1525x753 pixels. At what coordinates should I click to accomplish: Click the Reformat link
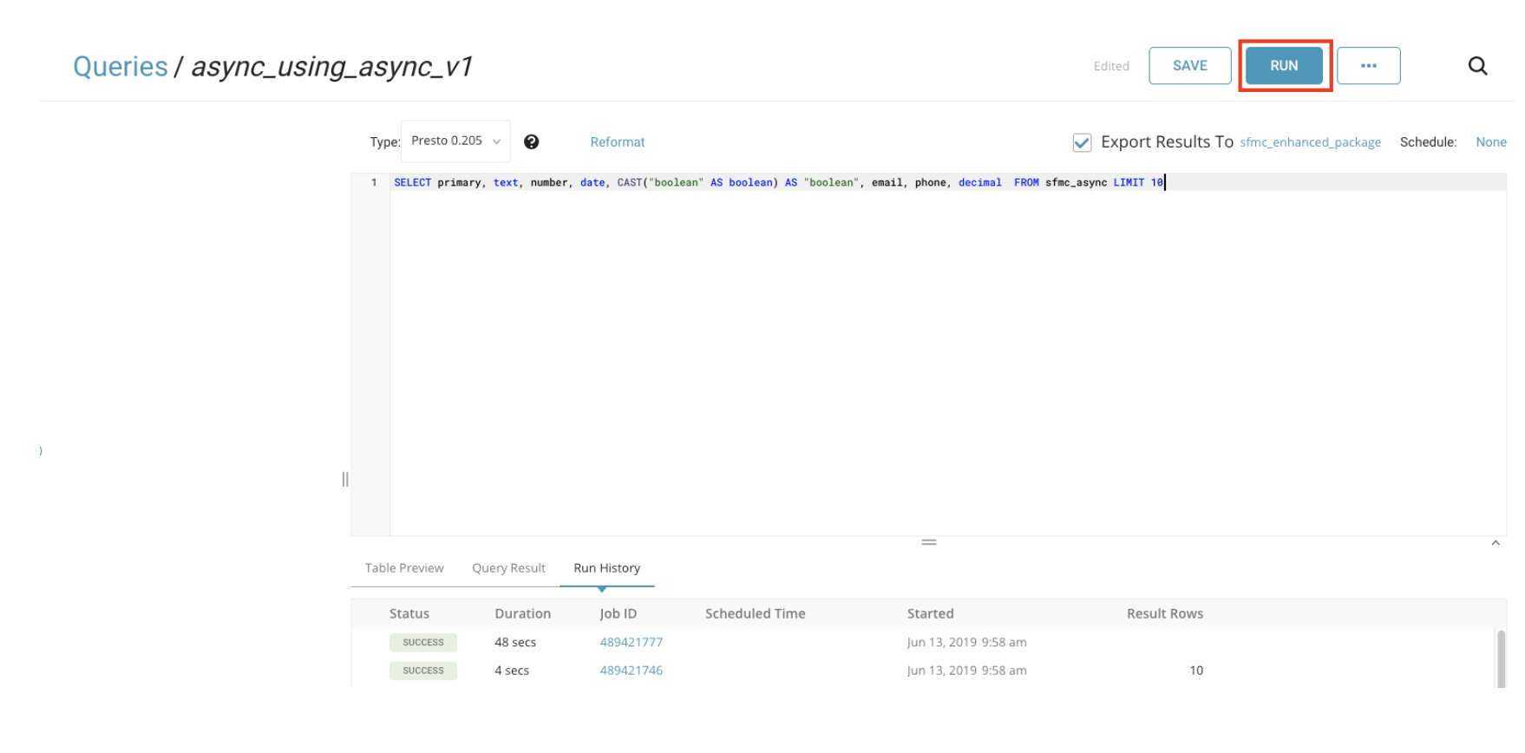click(x=617, y=142)
